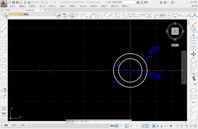Select the Polygon tool in left toolbar

(4, 42)
